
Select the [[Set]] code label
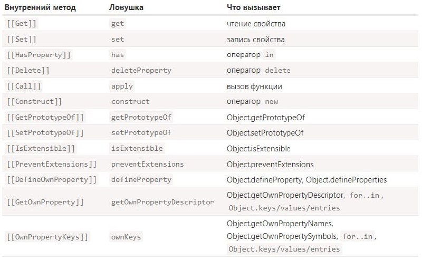(x=22, y=40)
